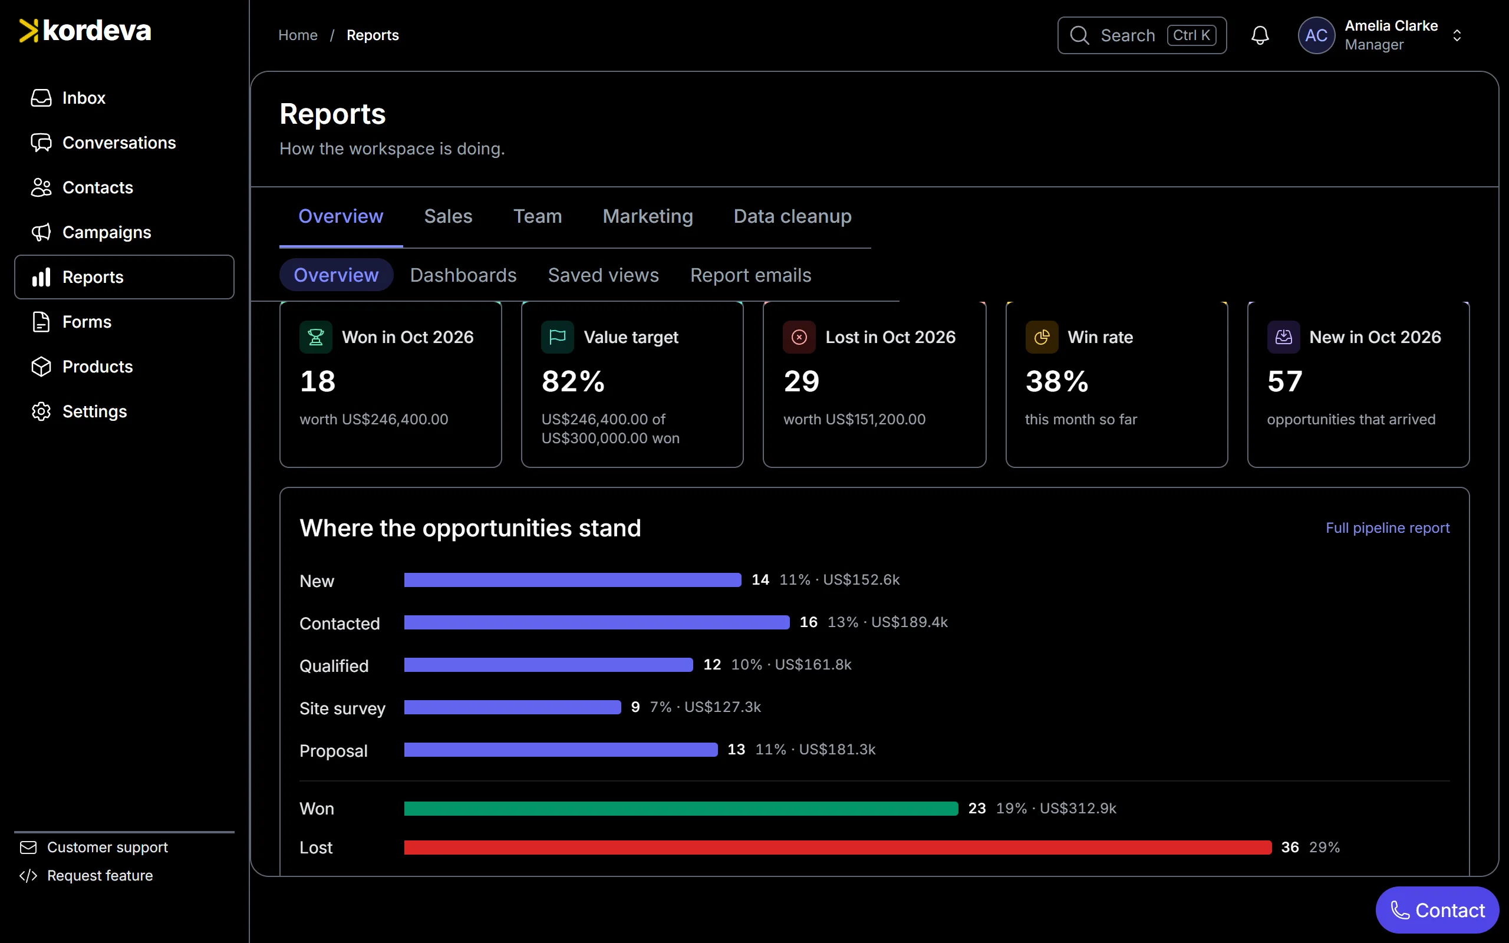Click the green Won pipeline bar
This screenshot has height=943, width=1509.
click(x=681, y=809)
